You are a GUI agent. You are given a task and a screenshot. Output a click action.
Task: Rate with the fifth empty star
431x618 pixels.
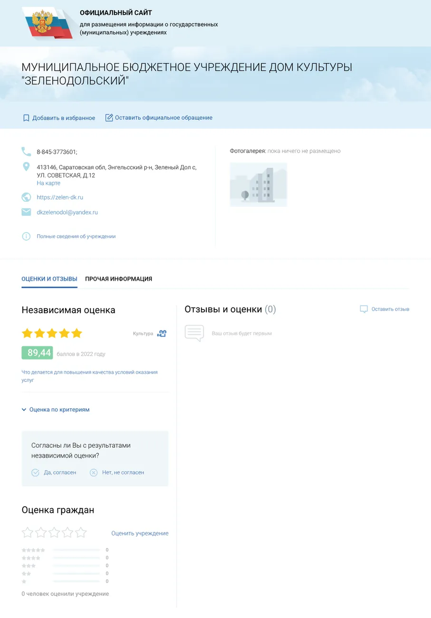(81, 532)
